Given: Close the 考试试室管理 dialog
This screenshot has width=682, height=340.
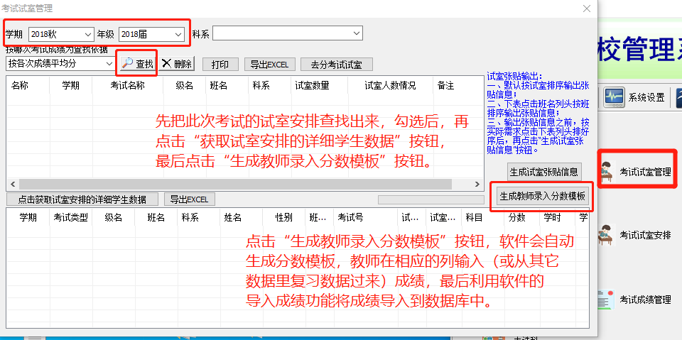Looking at the screenshot, I should (x=586, y=9).
